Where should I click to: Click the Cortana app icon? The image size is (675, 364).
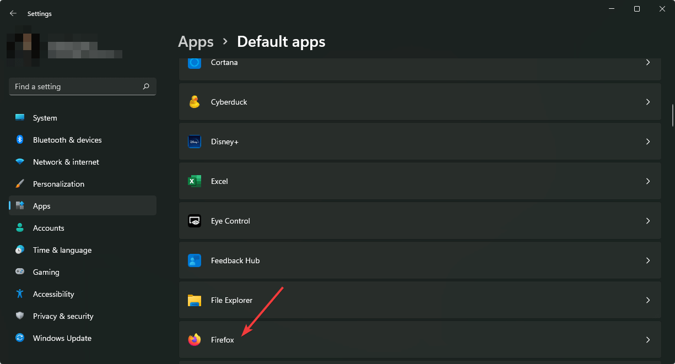click(195, 62)
